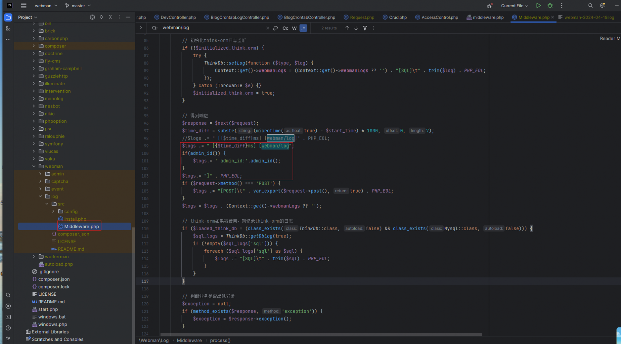Open the Git tool window

click(8, 339)
